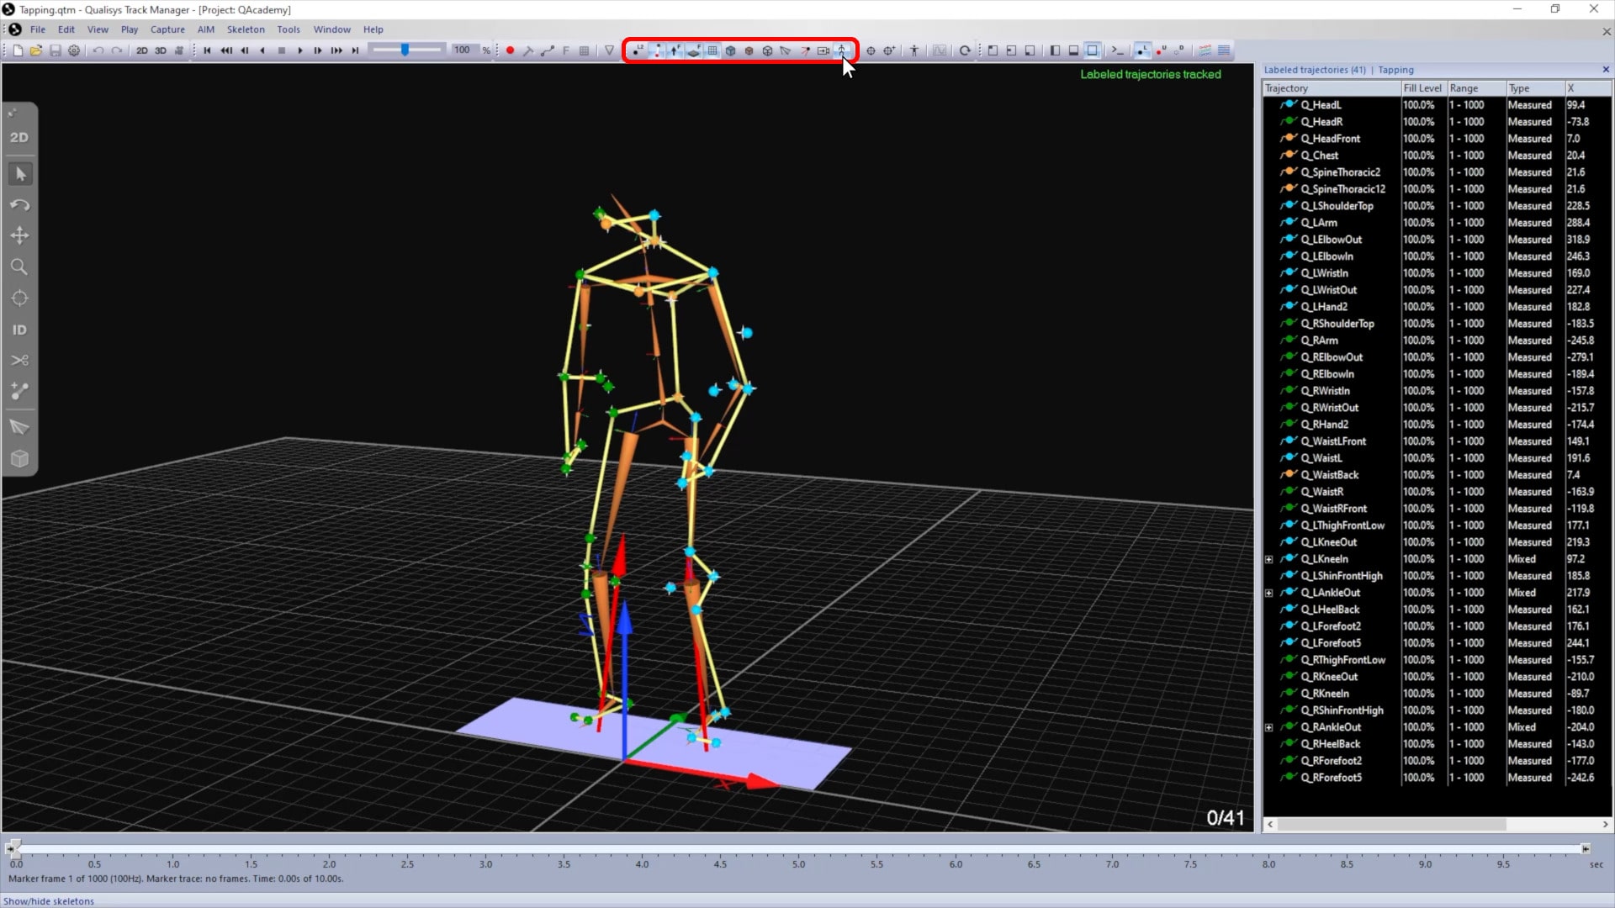
Task: Click the colored plot lines icon
Action: [1205, 50]
